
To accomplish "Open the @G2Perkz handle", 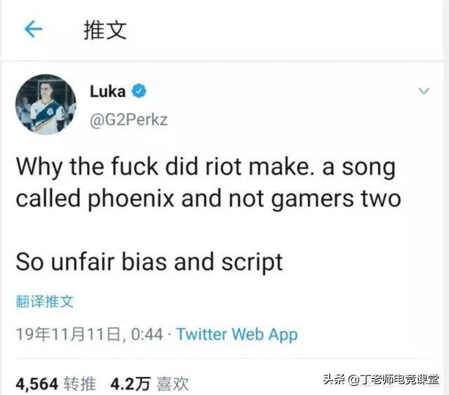I will pos(128,120).
